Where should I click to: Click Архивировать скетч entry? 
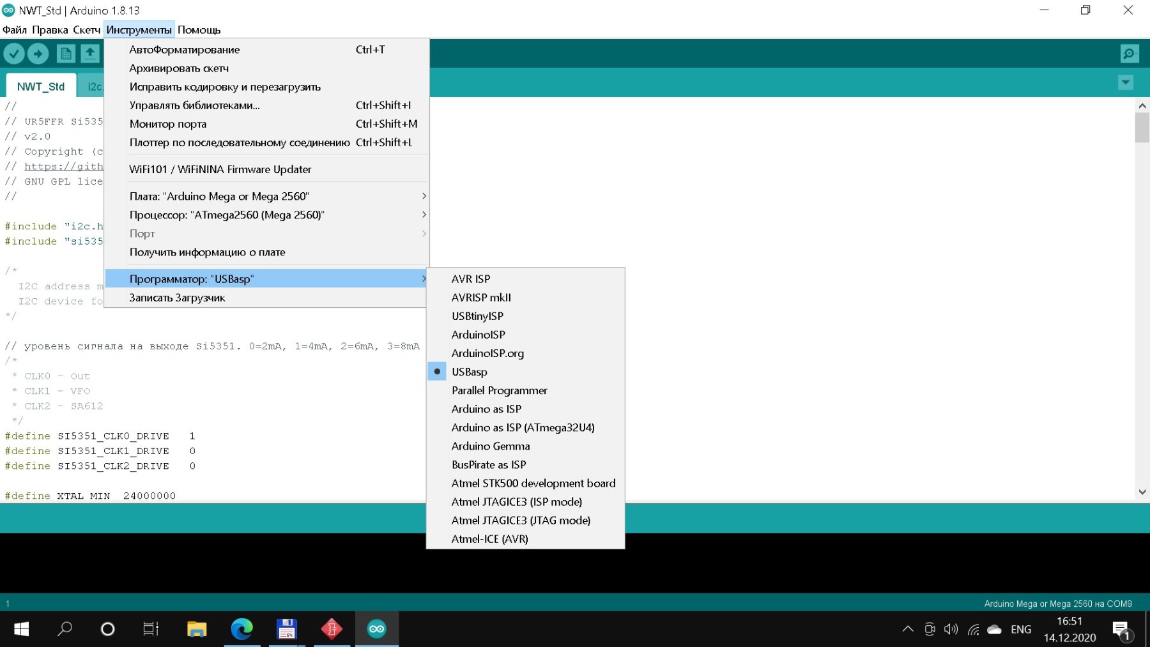pos(266,68)
